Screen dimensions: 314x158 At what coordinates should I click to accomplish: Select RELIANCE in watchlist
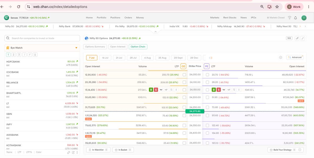pyautogui.click(x=42, y=84)
